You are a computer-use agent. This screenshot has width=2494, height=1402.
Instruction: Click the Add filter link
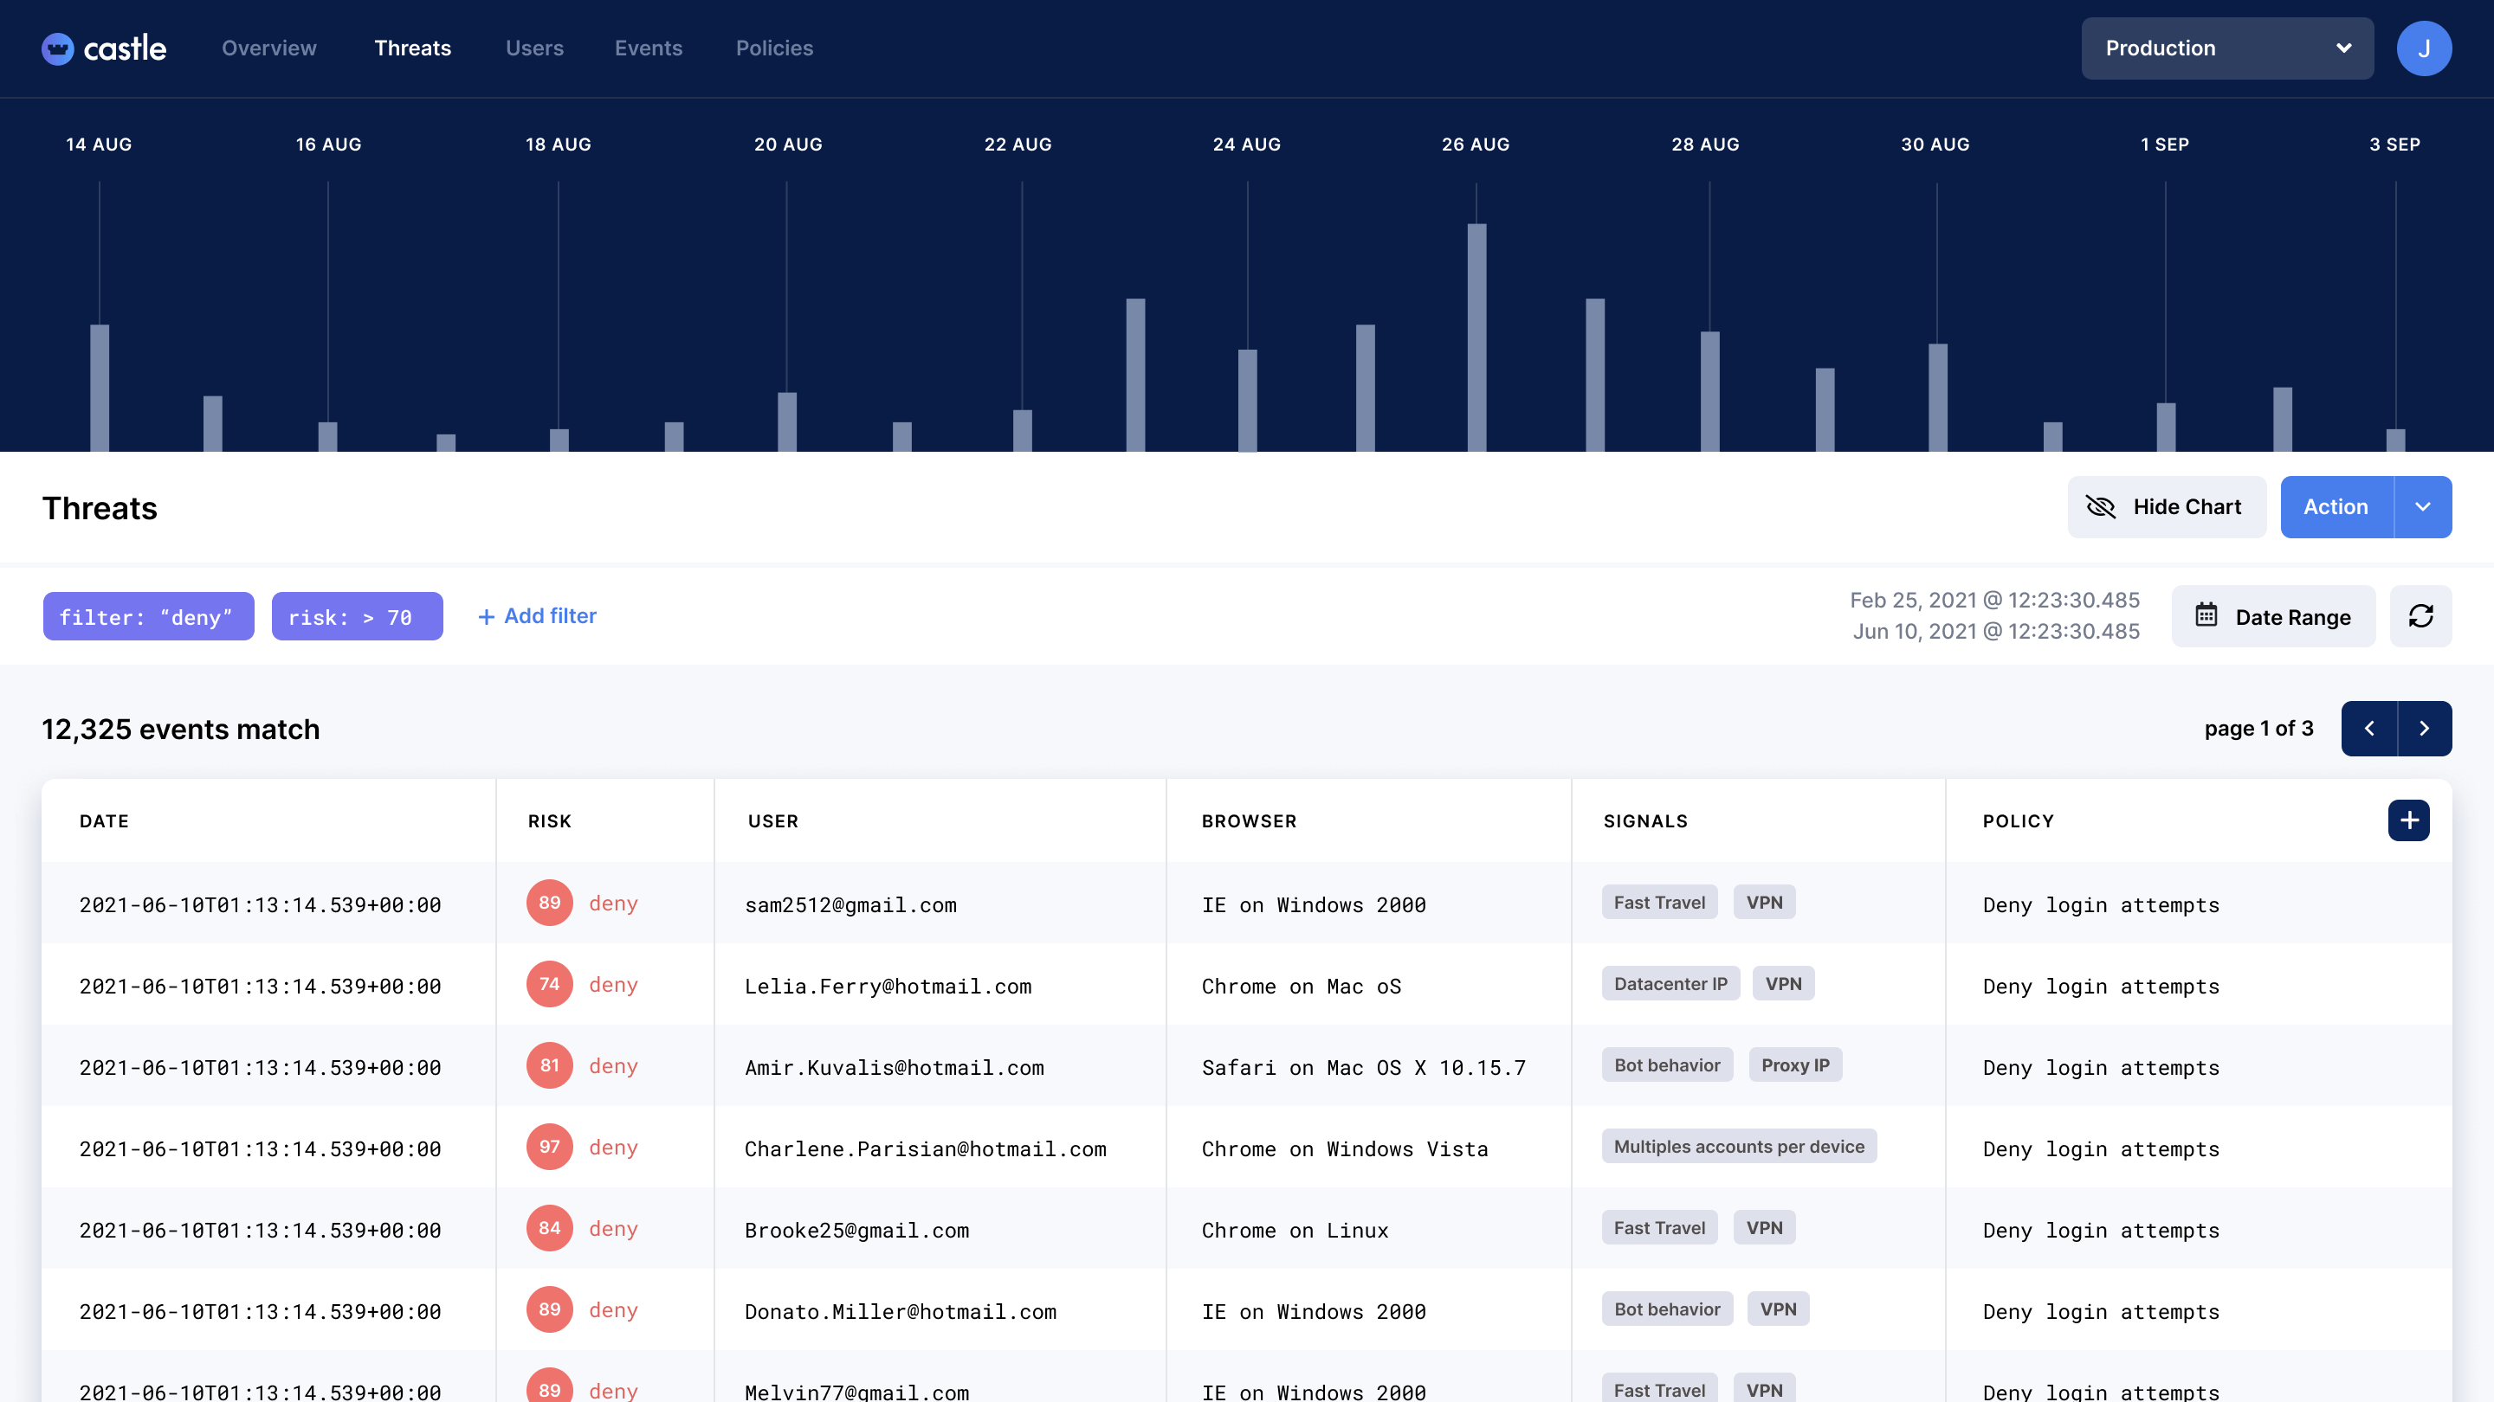point(537,616)
